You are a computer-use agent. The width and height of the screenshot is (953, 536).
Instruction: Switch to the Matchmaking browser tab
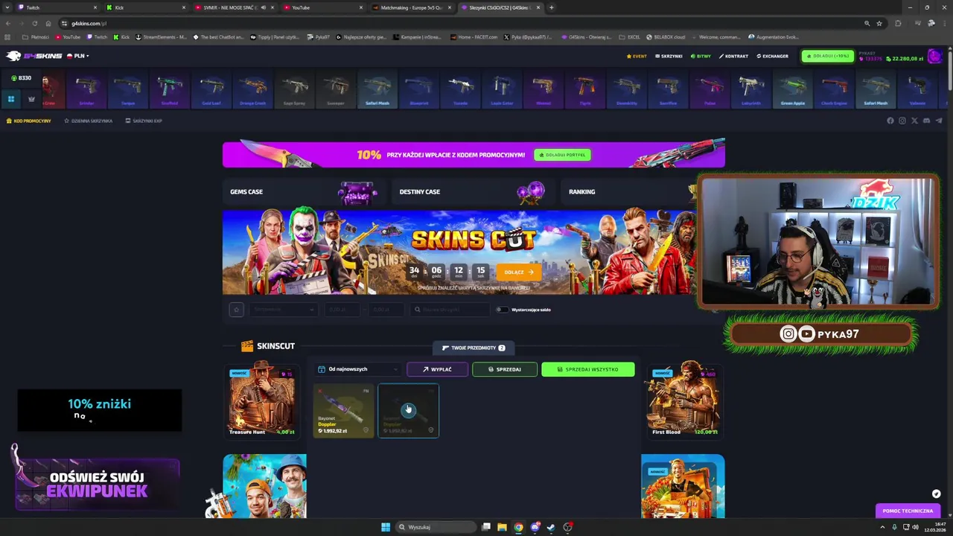412,7
